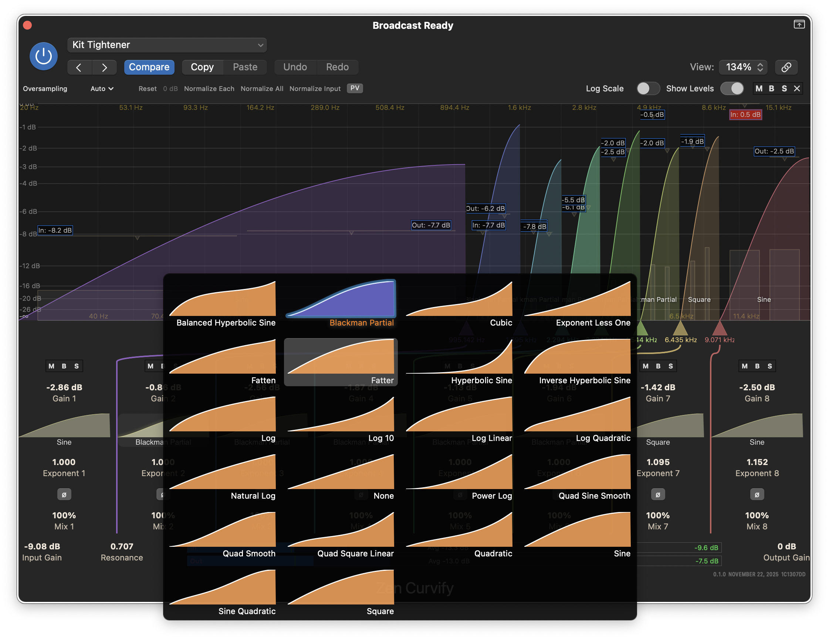Viewport: 829px width, 640px height.
Task: Click the Sine curve thumbnail of band 8
Action: point(757,426)
